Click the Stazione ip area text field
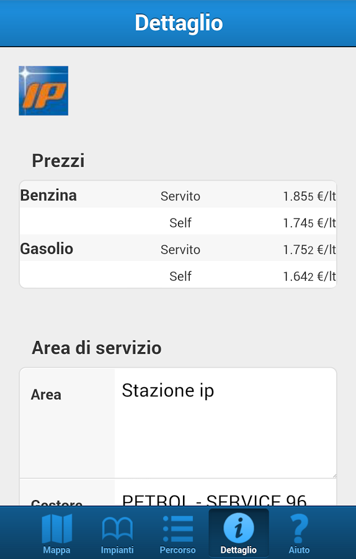 225,423
